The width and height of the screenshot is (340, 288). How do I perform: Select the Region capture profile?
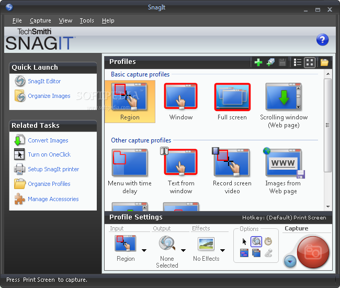pyautogui.click(x=130, y=102)
